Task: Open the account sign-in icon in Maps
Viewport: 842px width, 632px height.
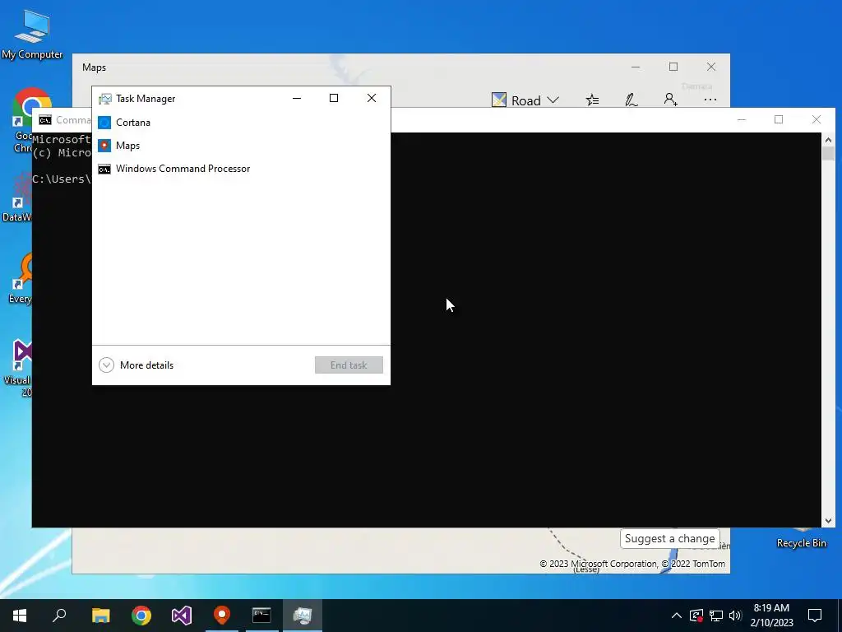Action: pyautogui.click(x=671, y=100)
